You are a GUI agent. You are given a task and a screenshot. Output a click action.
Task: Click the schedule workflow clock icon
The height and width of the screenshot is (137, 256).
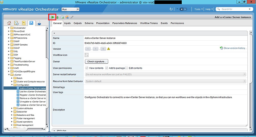(62, 17)
